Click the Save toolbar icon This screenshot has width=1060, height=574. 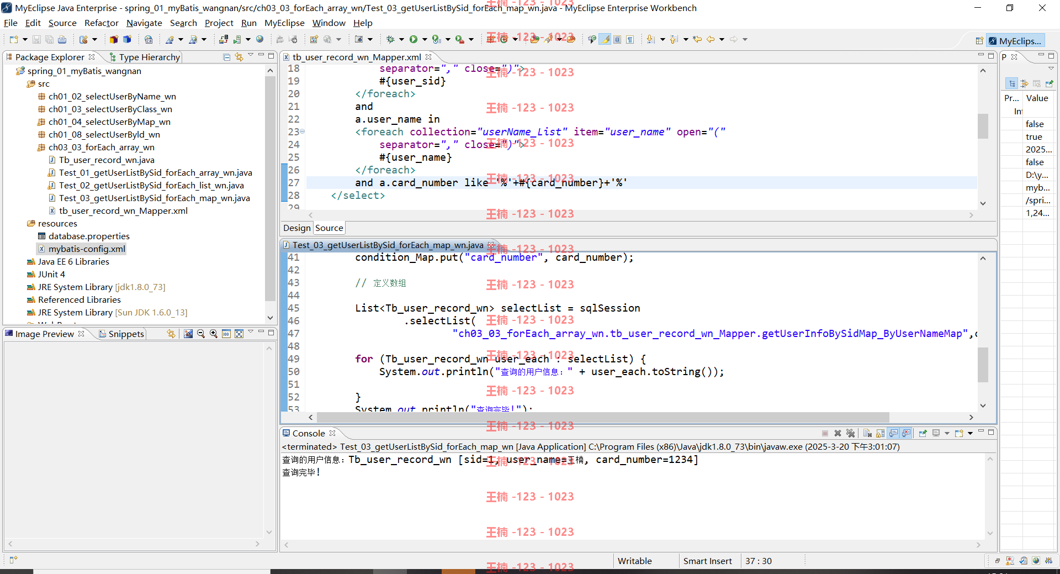click(x=36, y=39)
